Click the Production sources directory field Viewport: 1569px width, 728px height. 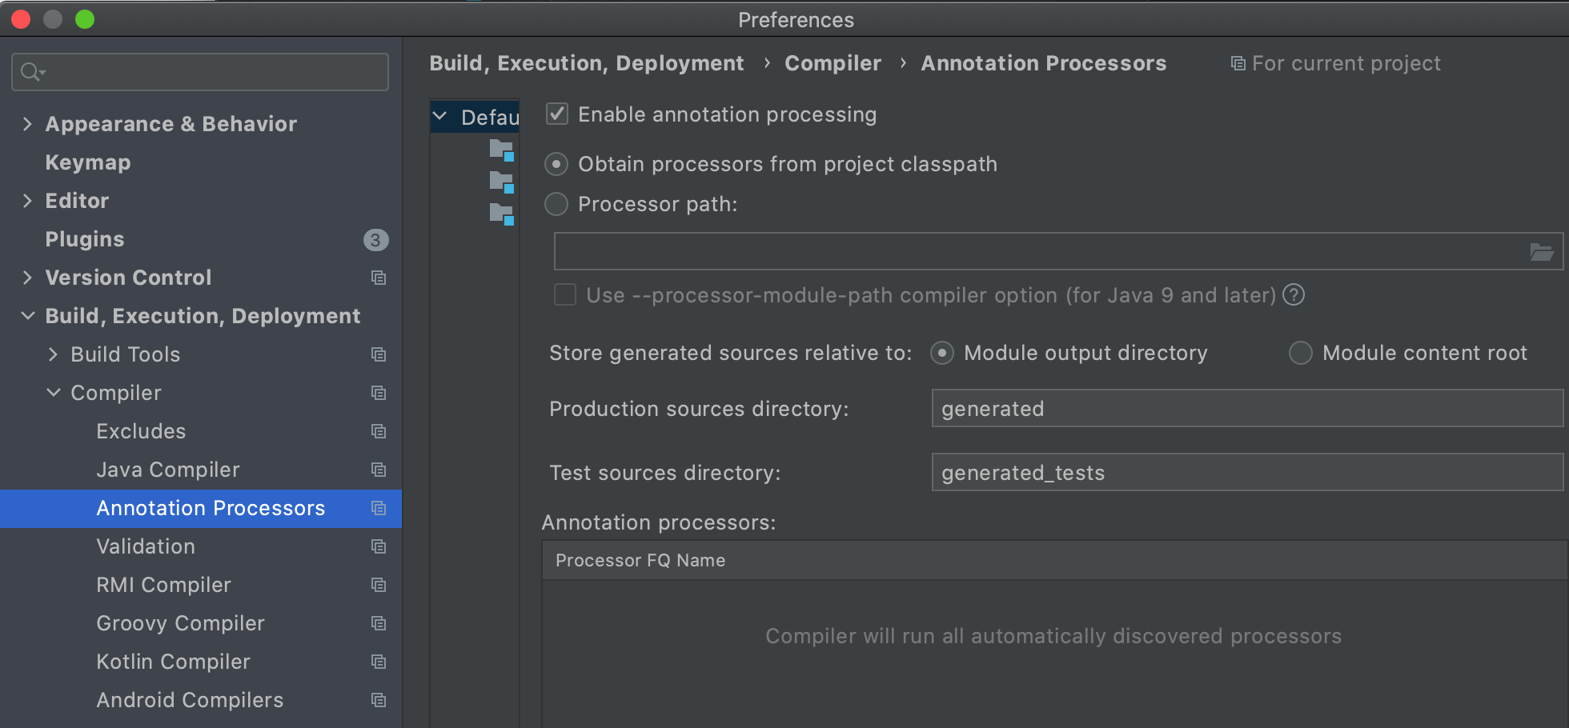1246,409
